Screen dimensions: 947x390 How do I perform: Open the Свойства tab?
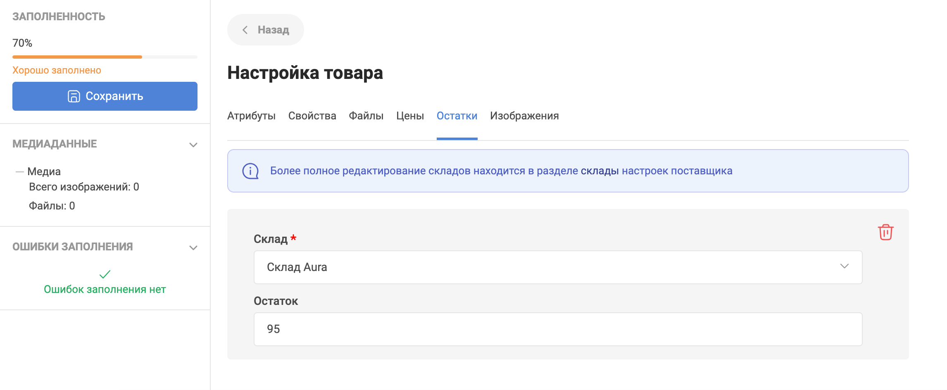(x=312, y=116)
